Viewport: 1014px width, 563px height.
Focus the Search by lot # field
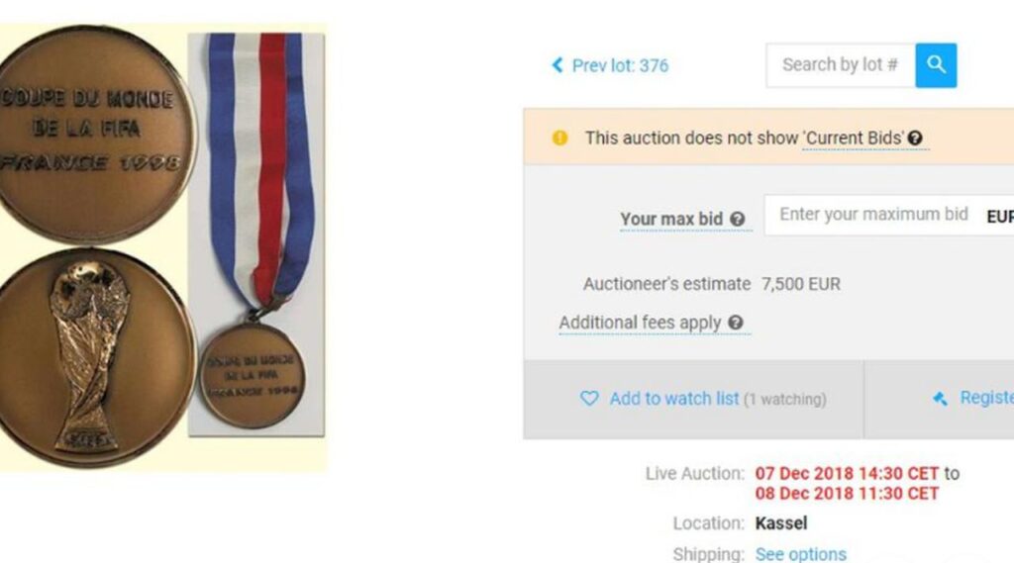pyautogui.click(x=840, y=65)
